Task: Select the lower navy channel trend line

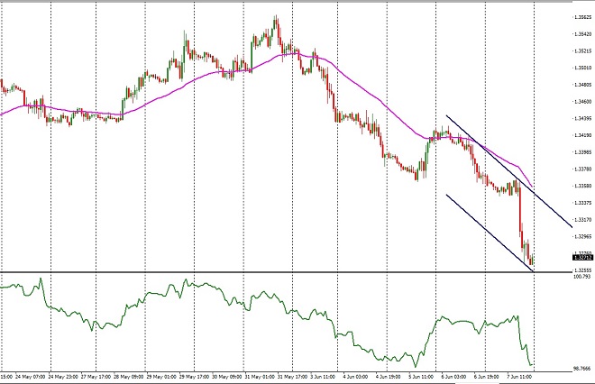Action: point(490,233)
